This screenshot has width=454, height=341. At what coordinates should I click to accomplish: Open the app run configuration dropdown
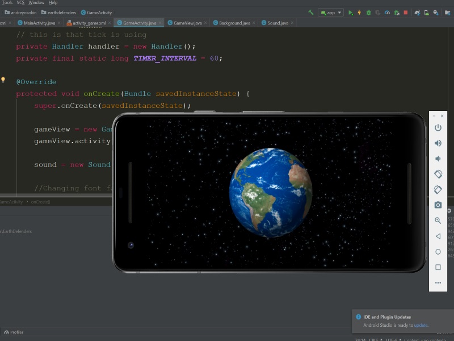point(331,13)
